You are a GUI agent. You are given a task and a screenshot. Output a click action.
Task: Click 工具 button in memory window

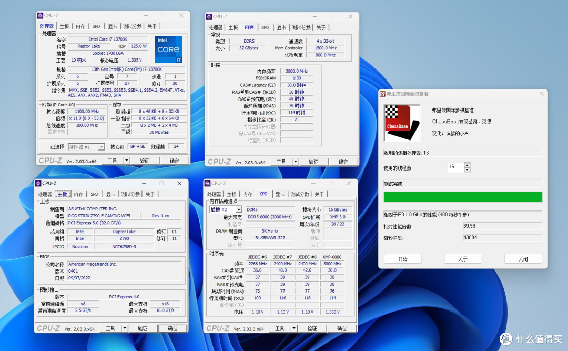(281, 162)
